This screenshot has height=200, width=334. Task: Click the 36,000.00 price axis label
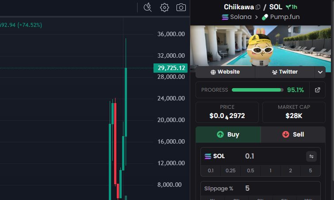tap(171, 34)
